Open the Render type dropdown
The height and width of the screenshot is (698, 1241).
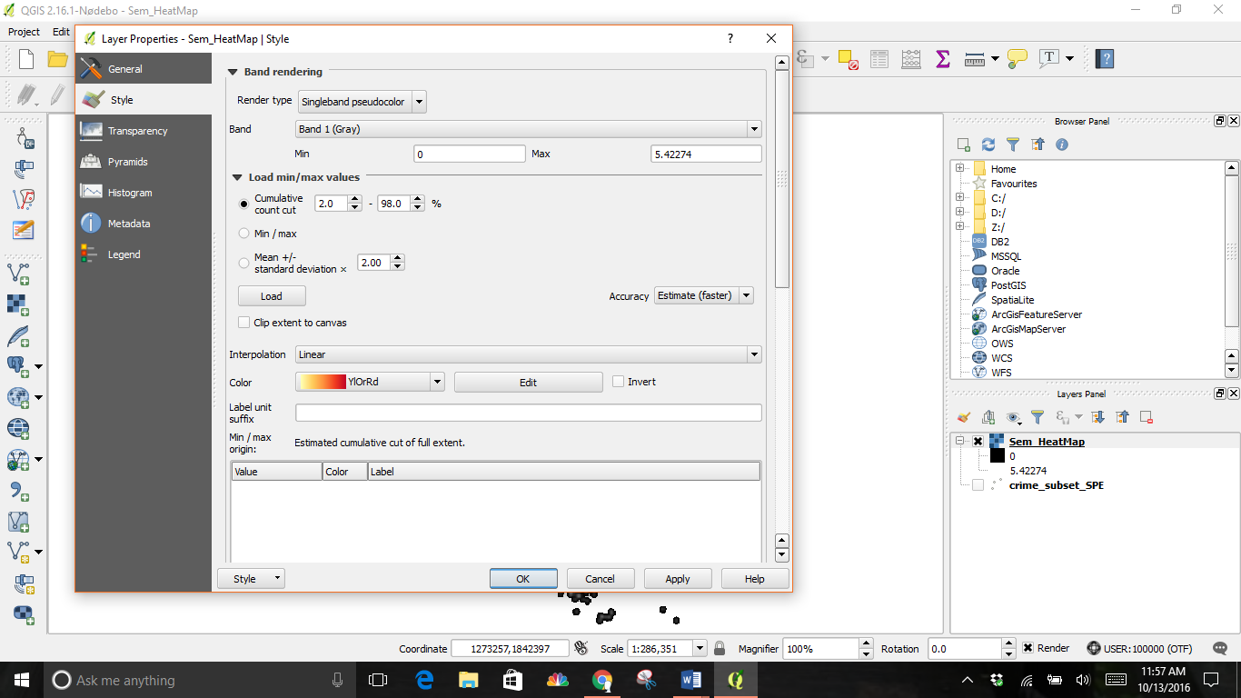coord(362,102)
